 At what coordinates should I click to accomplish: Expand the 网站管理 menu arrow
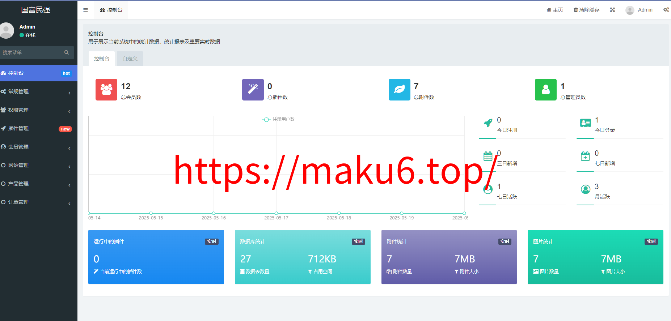pyautogui.click(x=69, y=167)
